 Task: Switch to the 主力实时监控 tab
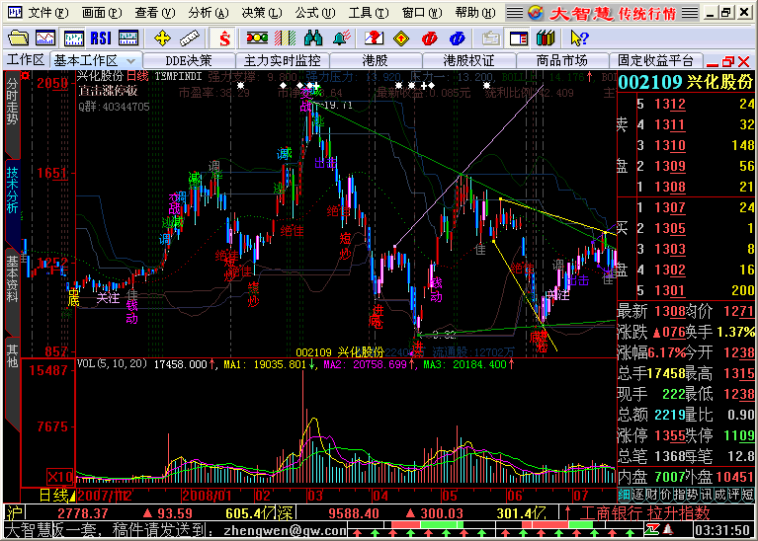283,61
